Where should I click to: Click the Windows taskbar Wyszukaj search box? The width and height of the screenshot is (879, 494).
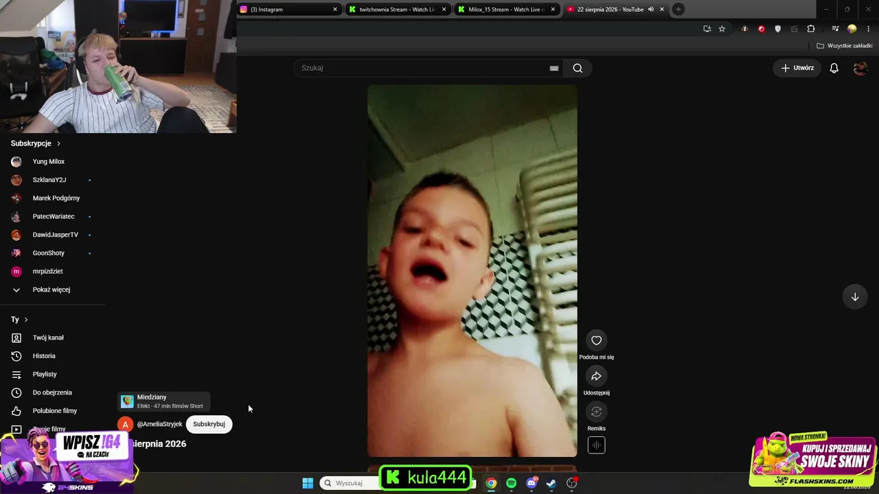(350, 483)
